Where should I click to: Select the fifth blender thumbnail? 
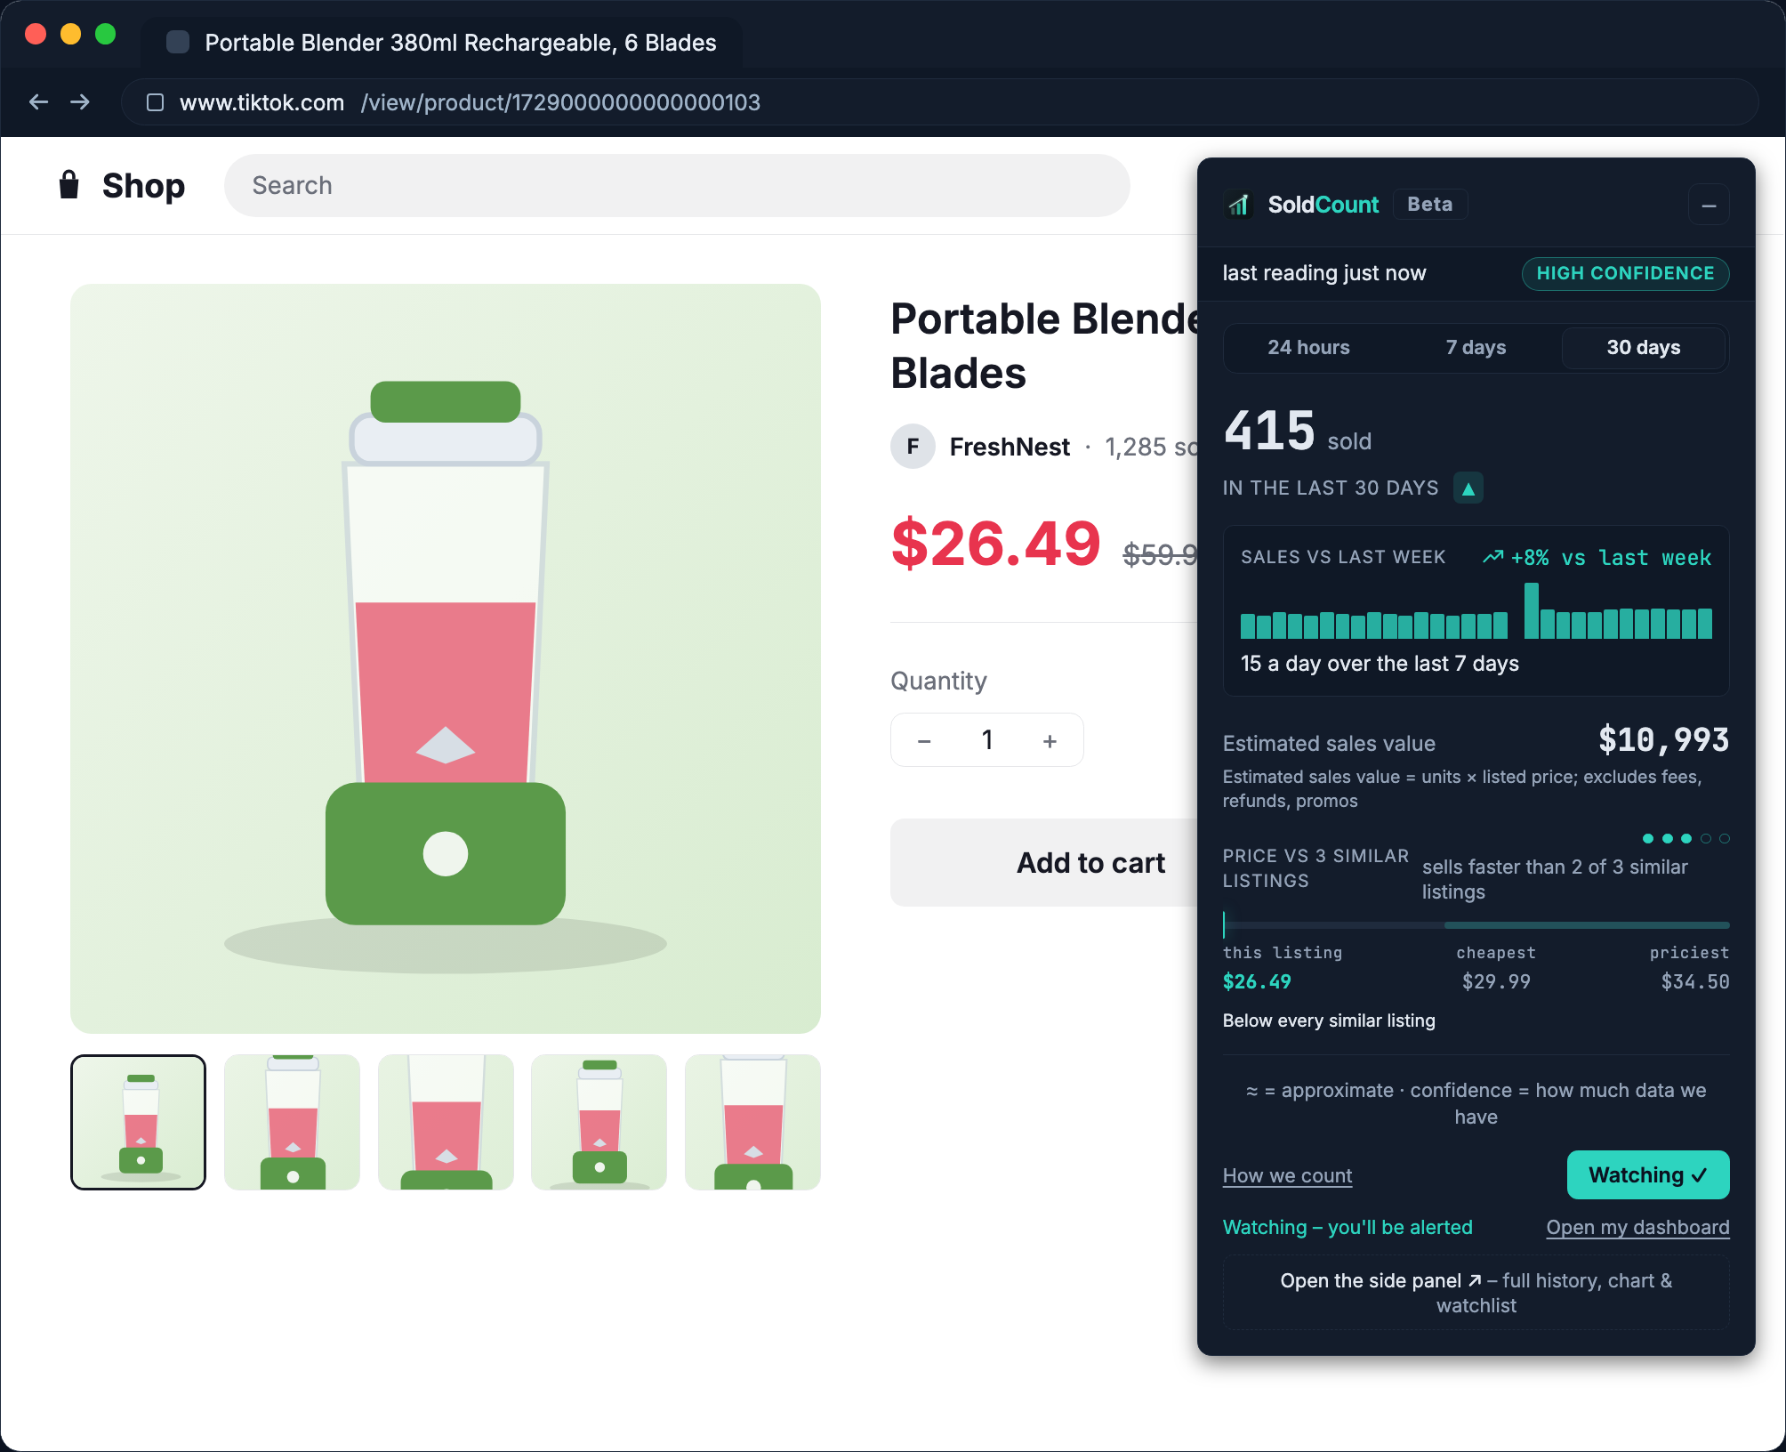(752, 1122)
